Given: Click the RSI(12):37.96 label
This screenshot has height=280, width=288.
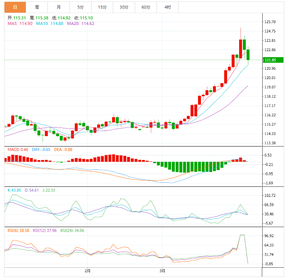Looking at the screenshot, I should tap(44, 230).
